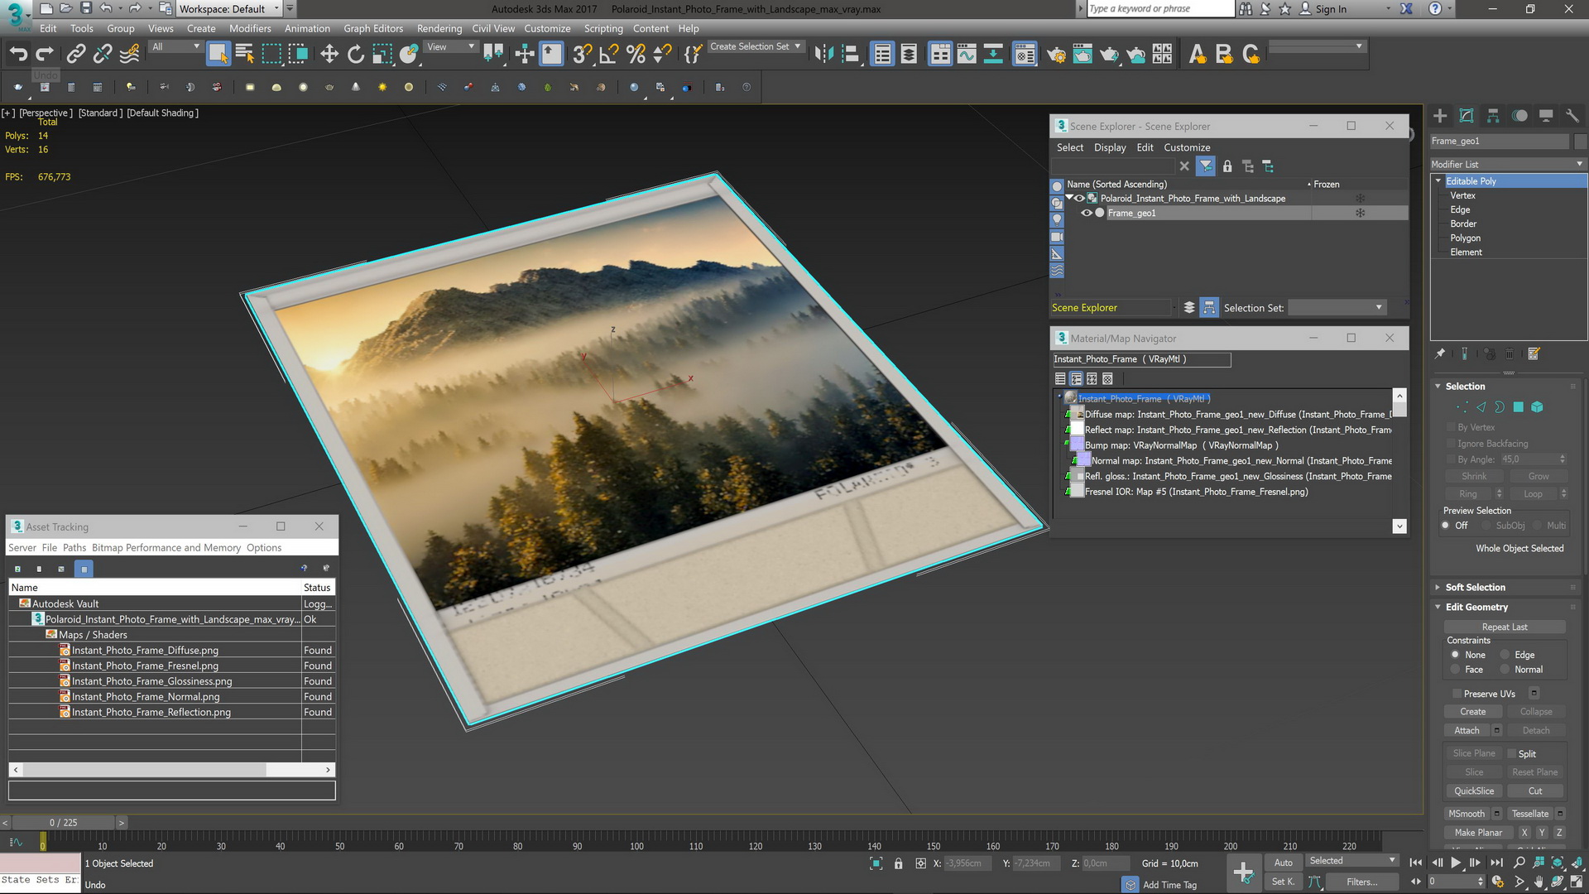Click the Undo arrow icon
The image size is (1589, 894).
click(18, 55)
